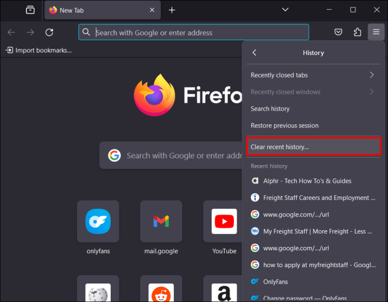Open the mail.google shortcut tile
The image size is (388, 302).
coord(161,221)
